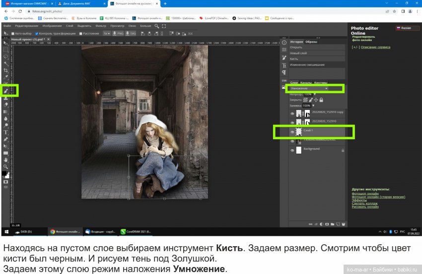Open the CSS panel icon

point(284,80)
